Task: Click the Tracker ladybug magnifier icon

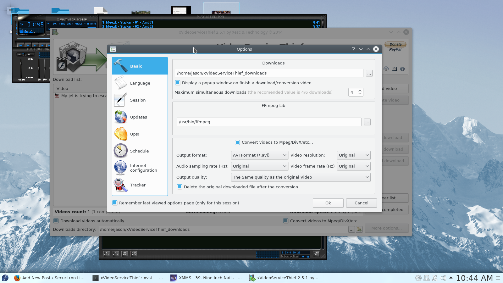Action: (121, 185)
